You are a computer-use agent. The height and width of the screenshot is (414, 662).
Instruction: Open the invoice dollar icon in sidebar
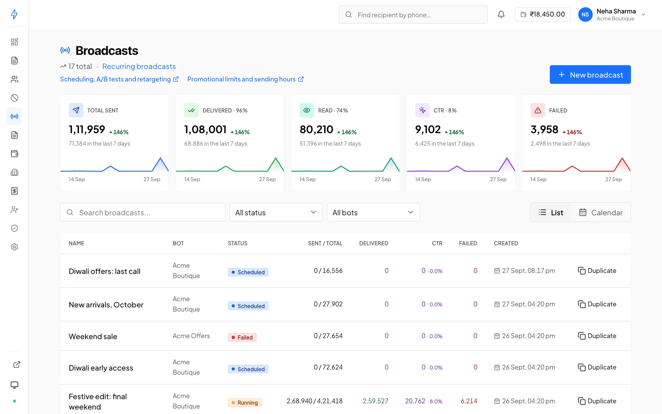(14, 191)
